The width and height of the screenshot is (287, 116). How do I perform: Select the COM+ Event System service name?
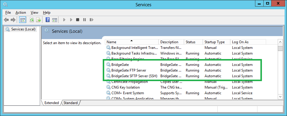(128, 93)
